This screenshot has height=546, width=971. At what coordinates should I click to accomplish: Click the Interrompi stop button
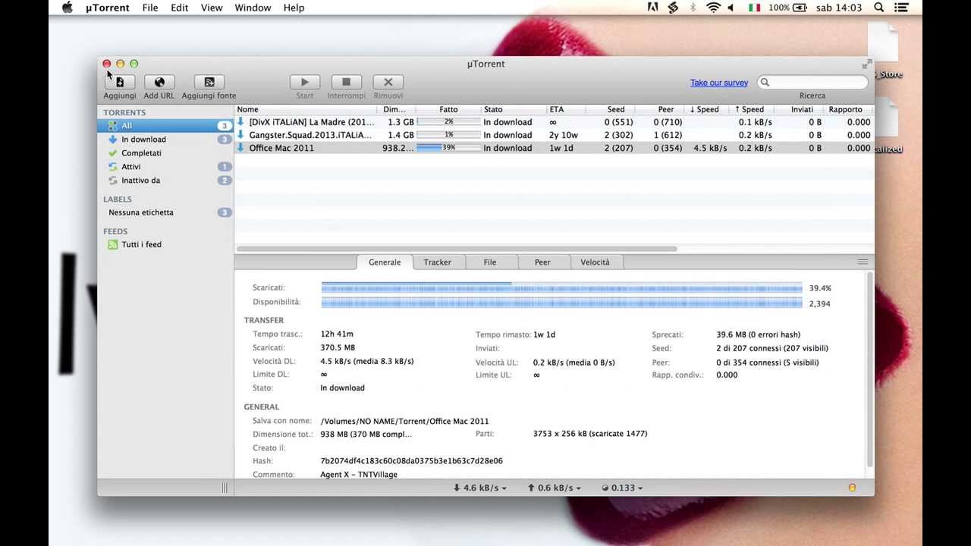click(x=346, y=82)
